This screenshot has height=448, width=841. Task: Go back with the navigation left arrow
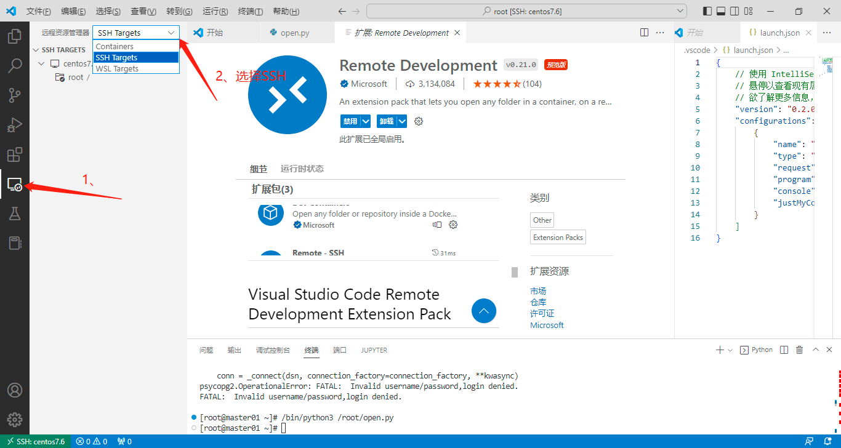tap(343, 12)
